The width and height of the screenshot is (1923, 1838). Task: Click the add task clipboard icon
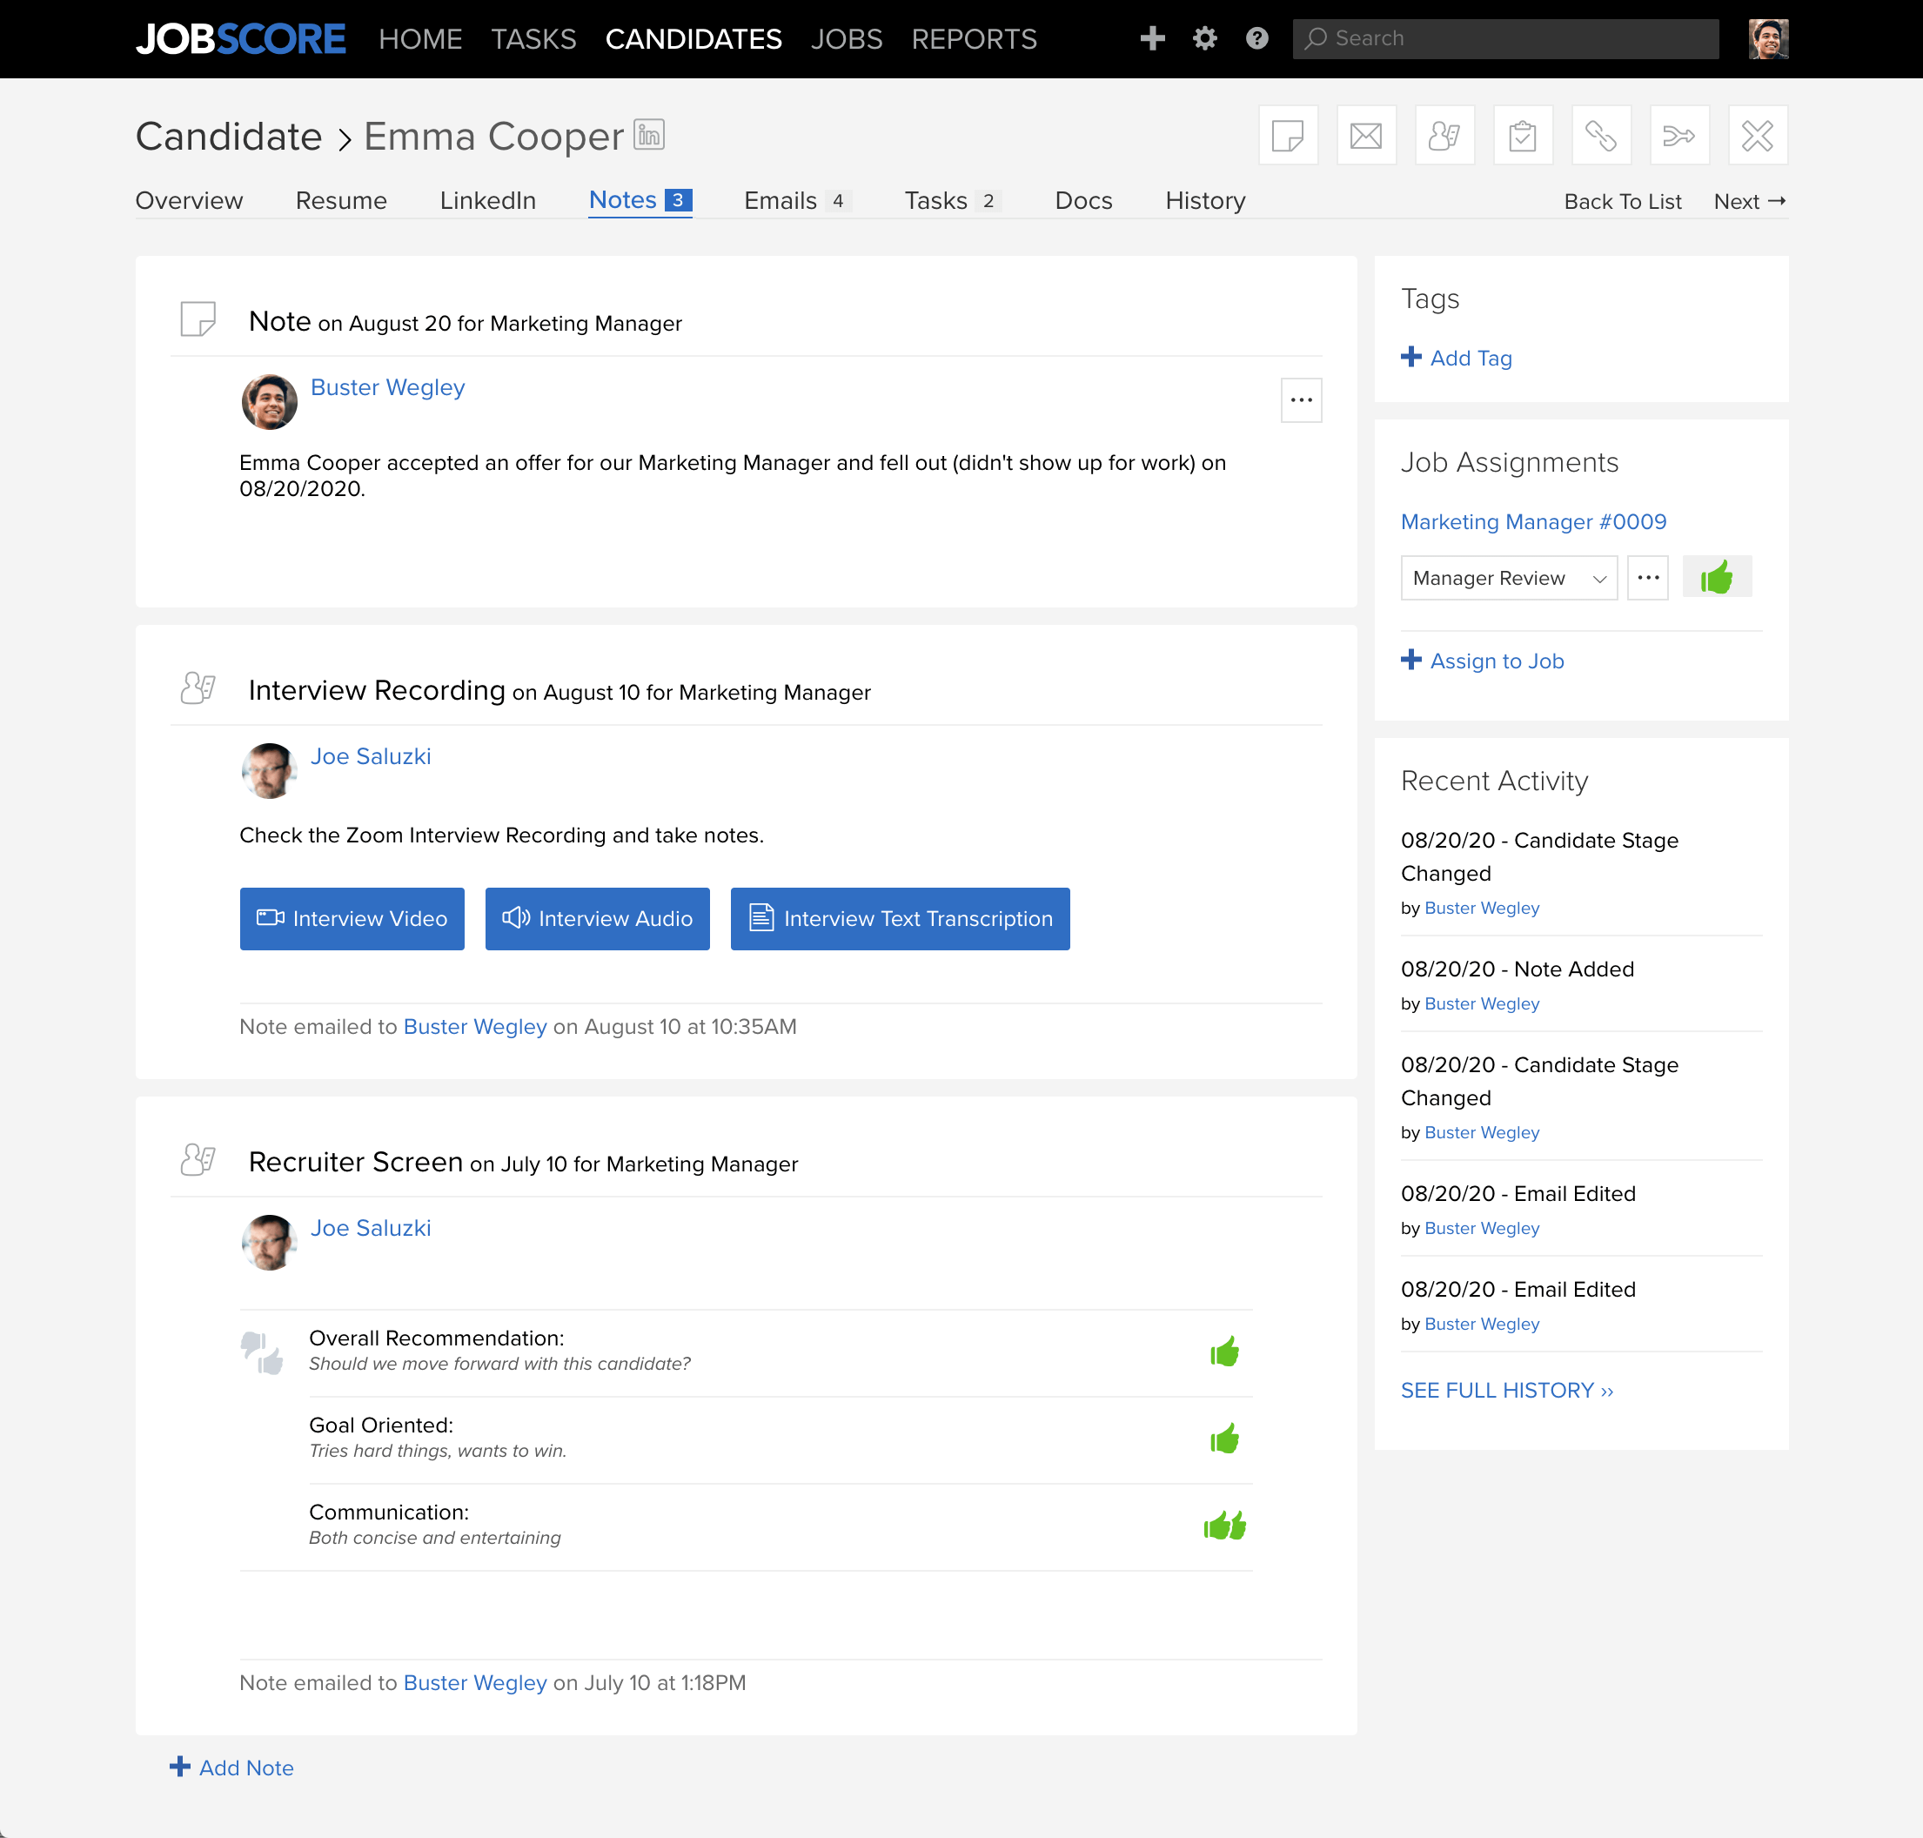[1523, 135]
